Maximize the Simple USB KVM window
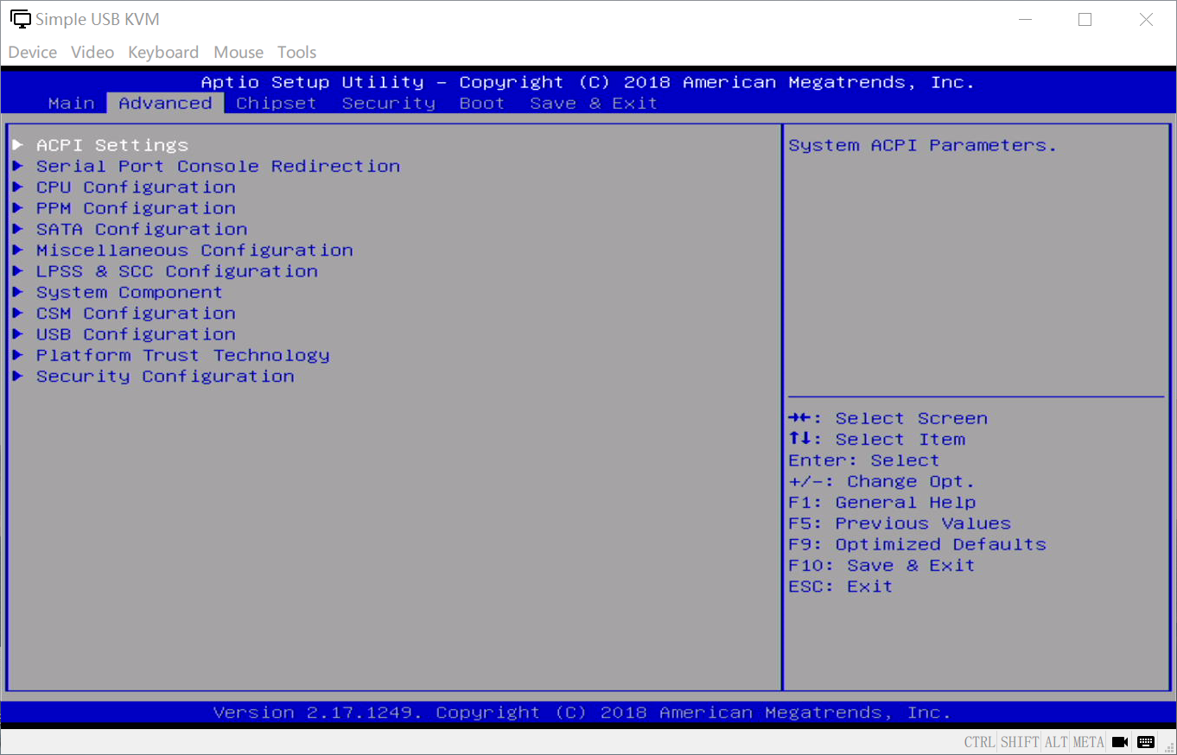Screen dimensions: 1177x755 (x=1085, y=19)
